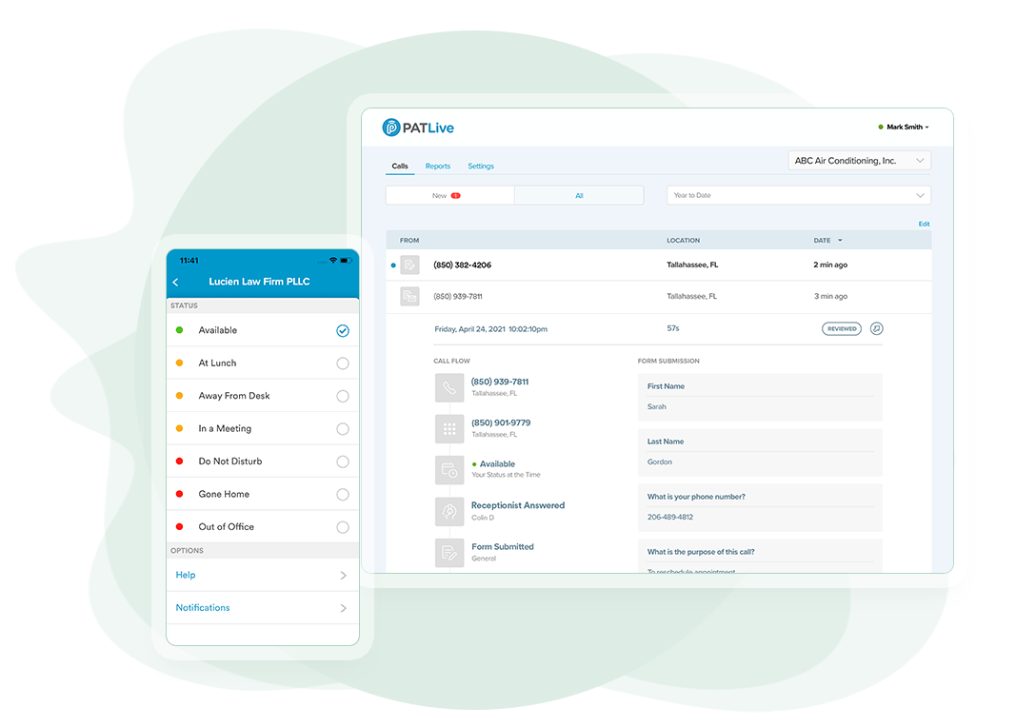Image resolution: width=1036 pixels, height=727 pixels.
Task: Click headset icon beside Receptionist Answered
Action: [449, 511]
